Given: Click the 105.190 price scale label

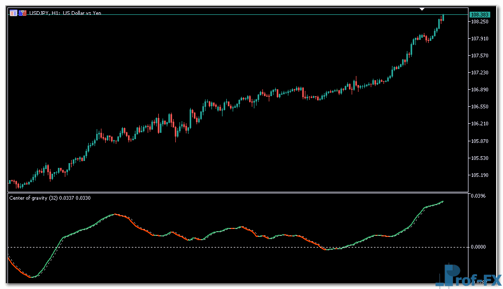Looking at the screenshot, I should point(480,175).
